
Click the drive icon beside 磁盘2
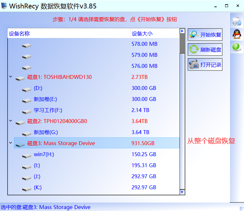(20, 123)
